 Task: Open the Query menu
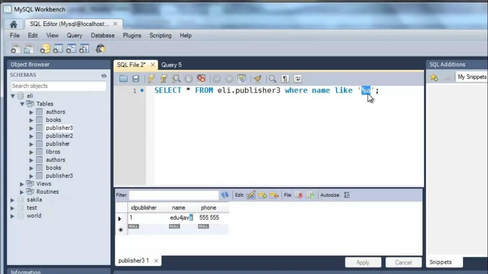coord(74,35)
